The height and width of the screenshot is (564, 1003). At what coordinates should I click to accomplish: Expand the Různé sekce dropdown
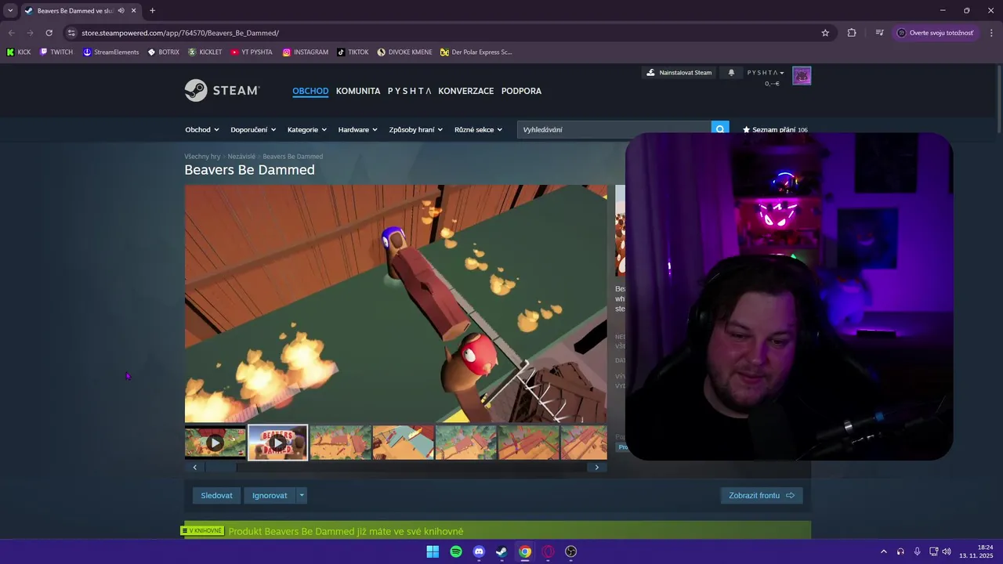coord(479,129)
